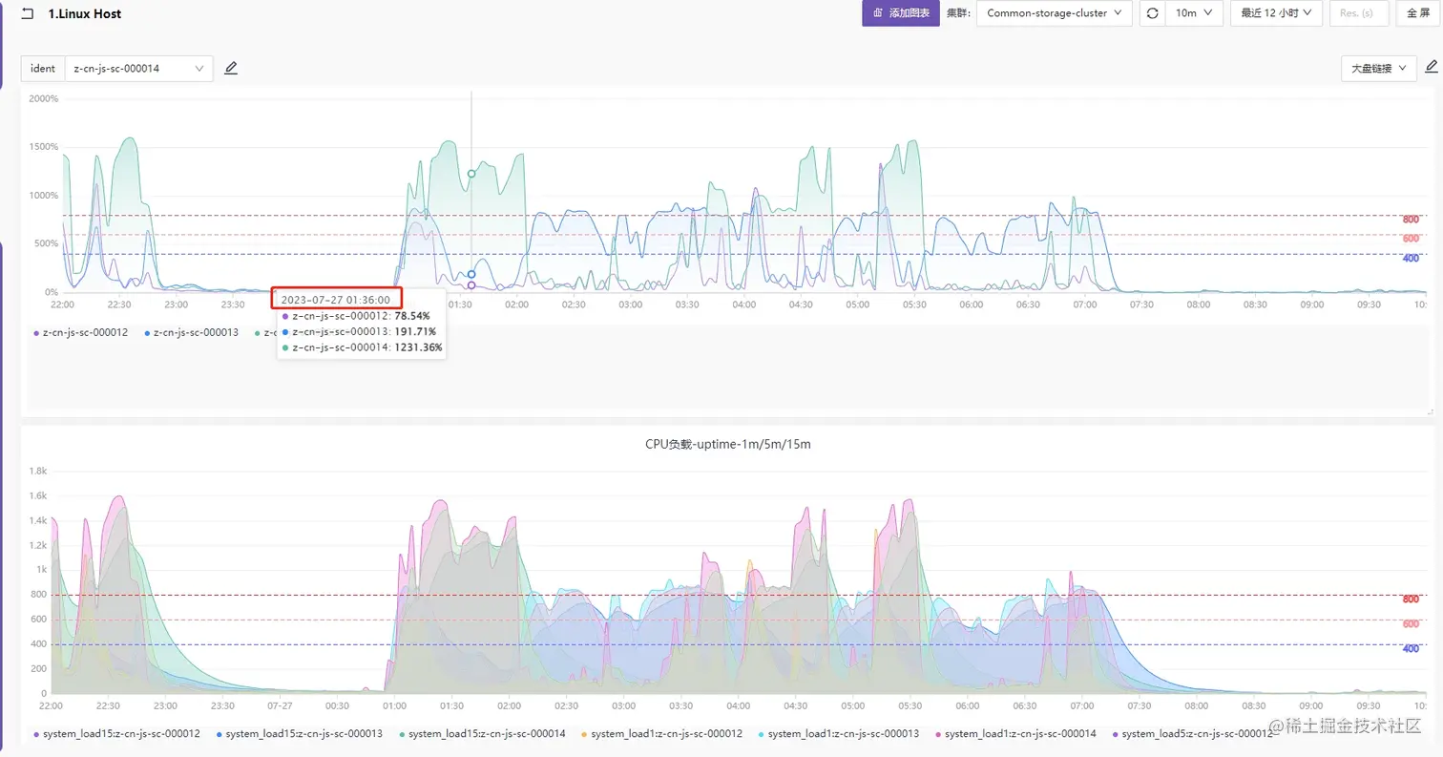Image resolution: width=1443 pixels, height=757 pixels.
Task: Click the 全屏 fullscreen button
Action: 1418,13
